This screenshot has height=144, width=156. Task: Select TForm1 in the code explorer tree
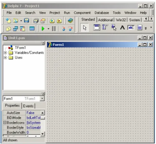point(20,48)
